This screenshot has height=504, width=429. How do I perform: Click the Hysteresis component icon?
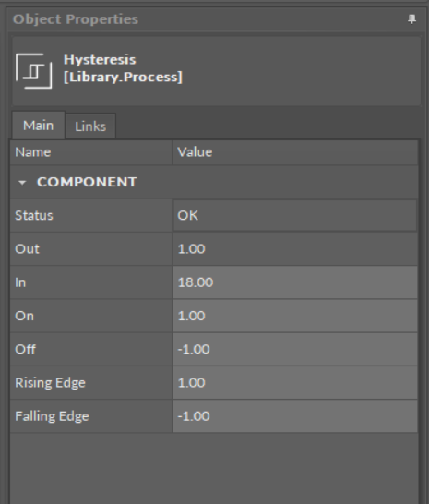(x=34, y=71)
